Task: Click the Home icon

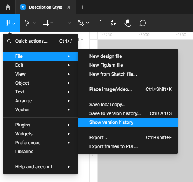Action: click(8, 7)
